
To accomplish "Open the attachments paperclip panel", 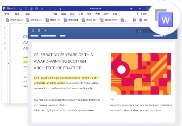I will 5,43.
